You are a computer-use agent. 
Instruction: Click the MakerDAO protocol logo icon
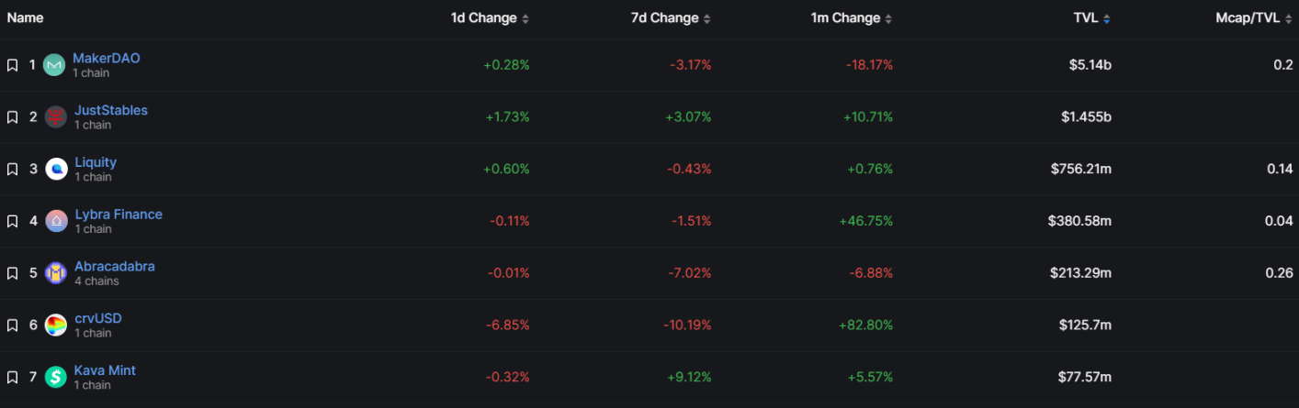pos(54,65)
